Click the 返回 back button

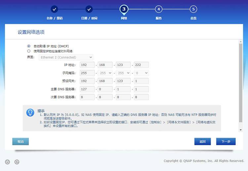203,142
